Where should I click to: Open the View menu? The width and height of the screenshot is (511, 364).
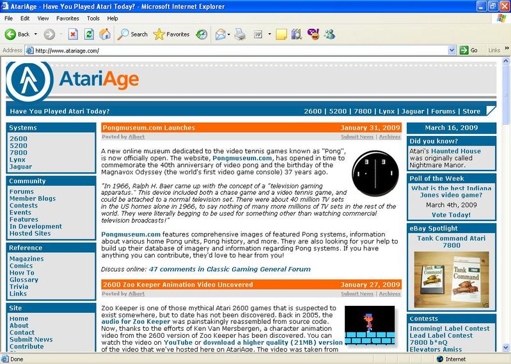43,19
